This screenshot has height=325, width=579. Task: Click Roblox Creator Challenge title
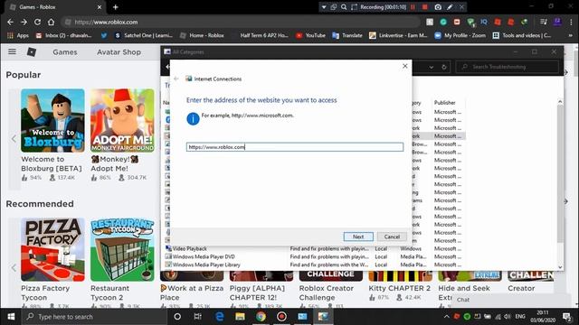click(327, 292)
